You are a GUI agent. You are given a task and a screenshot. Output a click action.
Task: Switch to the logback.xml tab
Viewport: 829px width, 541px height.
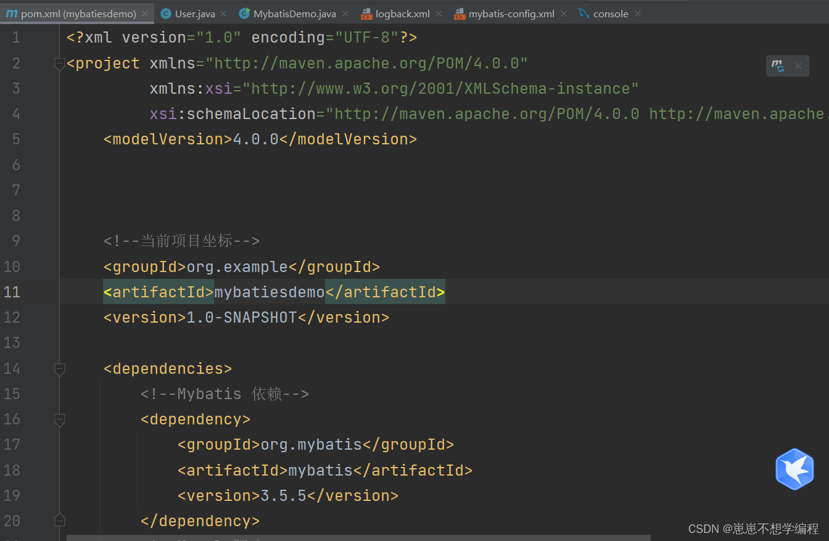(x=403, y=14)
